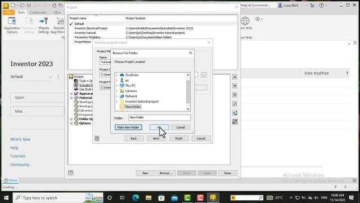Open Microsoft Edge from taskbar
Viewport: 360px width, 203px height.
pyautogui.click(x=136, y=198)
